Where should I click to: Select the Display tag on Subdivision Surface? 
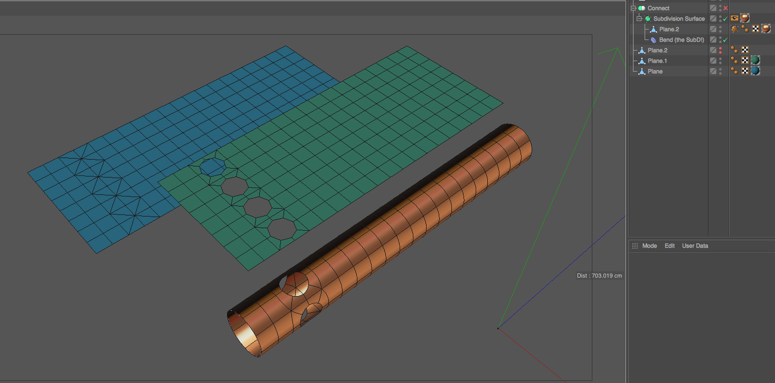tap(734, 18)
